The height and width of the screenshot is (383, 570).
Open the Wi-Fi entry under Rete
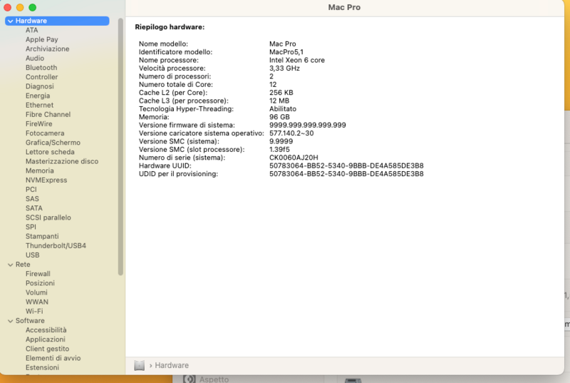(x=34, y=312)
